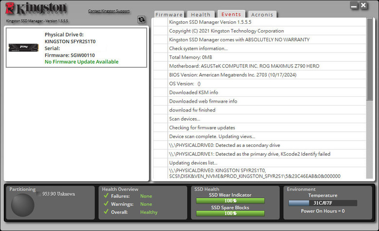Open the Acronis tab

point(262,15)
